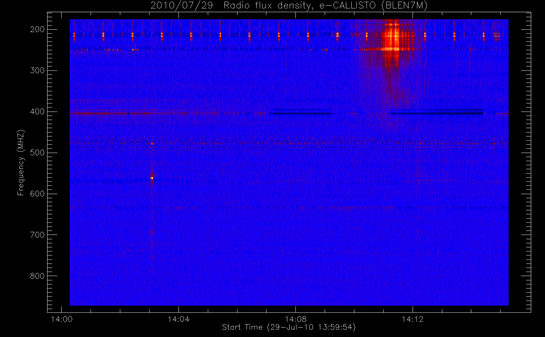Click the 200 frequency tick label
The image size is (545, 337).
(x=37, y=29)
